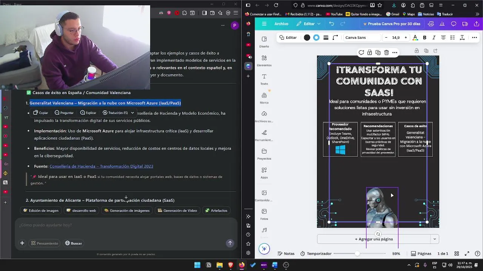
Task: Open the Editar dropdown in Canva header
Action: [x=309, y=24]
